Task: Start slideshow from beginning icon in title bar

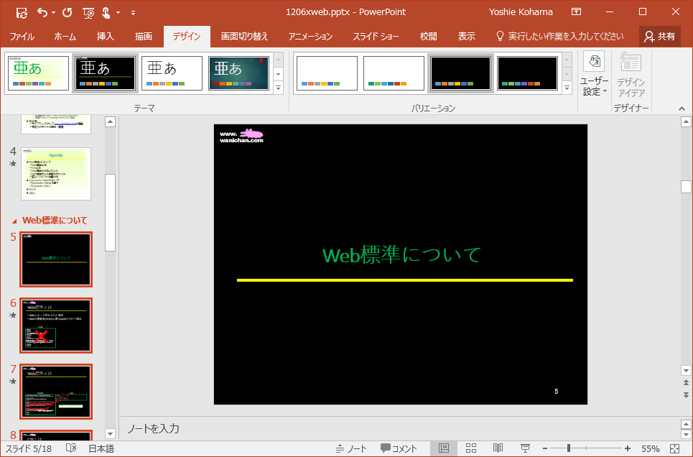Action: pos(88,13)
